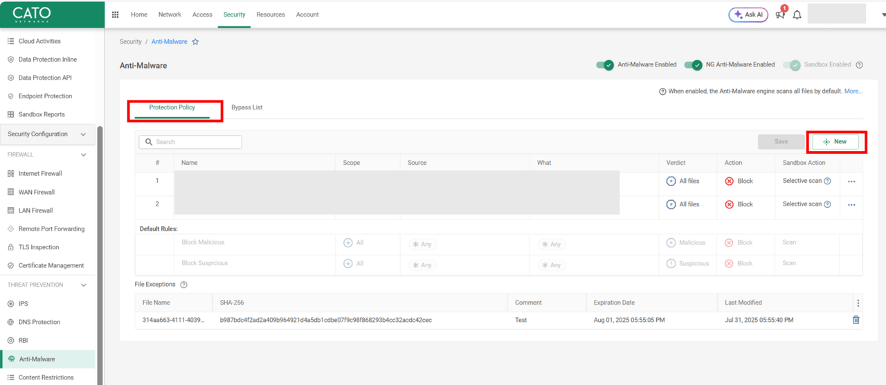Click Selective scan help icon in rule 2
Image resolution: width=886 pixels, height=385 pixels.
[x=827, y=204]
